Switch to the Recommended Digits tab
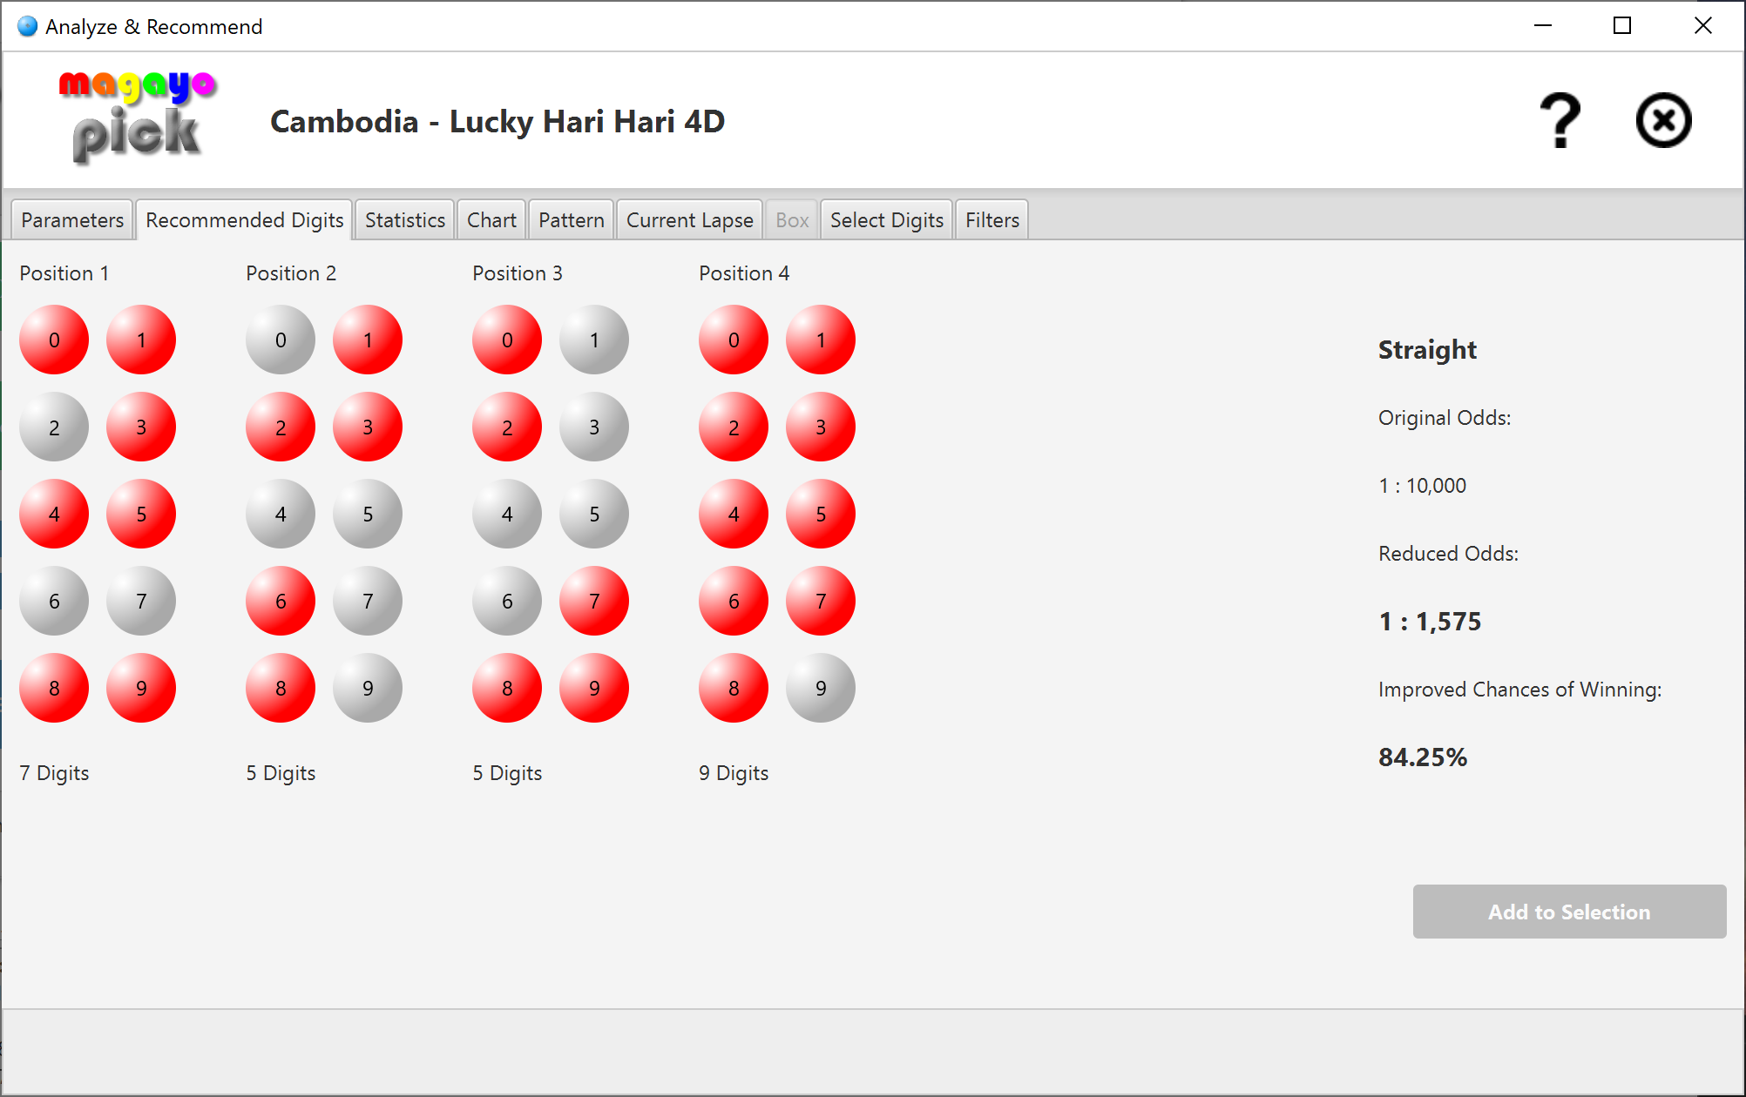Viewport: 1746px width, 1097px height. tap(243, 220)
